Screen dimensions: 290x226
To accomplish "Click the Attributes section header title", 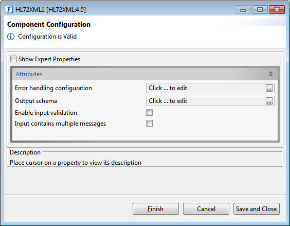I will [29, 74].
